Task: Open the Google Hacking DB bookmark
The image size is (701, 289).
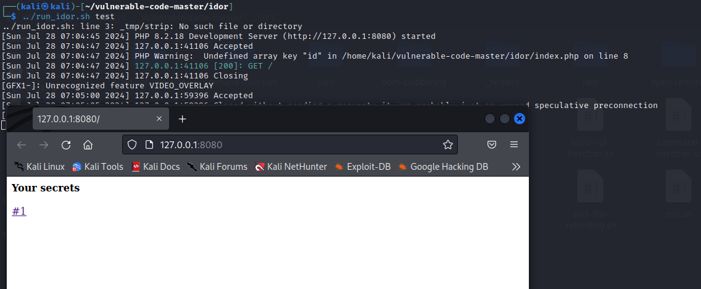Action: 443,167
